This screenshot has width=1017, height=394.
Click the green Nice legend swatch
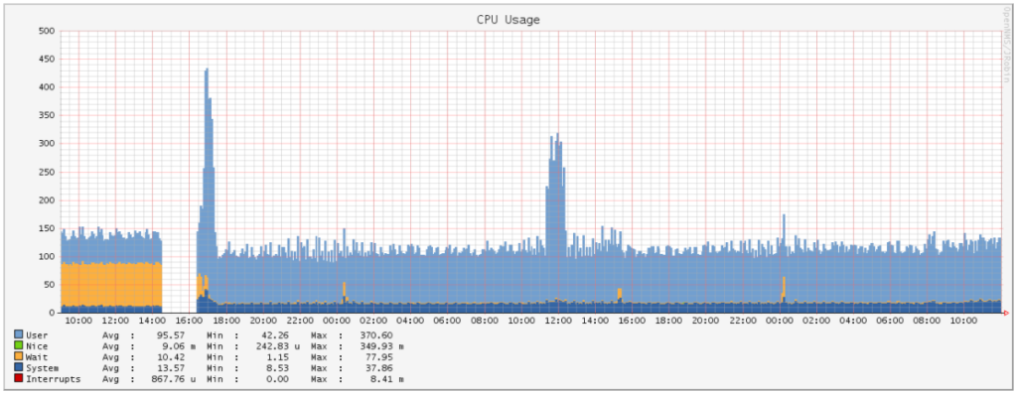coord(18,345)
